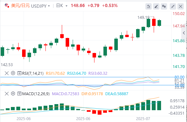Toggle MACD panel expand plus box
Screen dimensions: 187x122
(x=19, y=94)
